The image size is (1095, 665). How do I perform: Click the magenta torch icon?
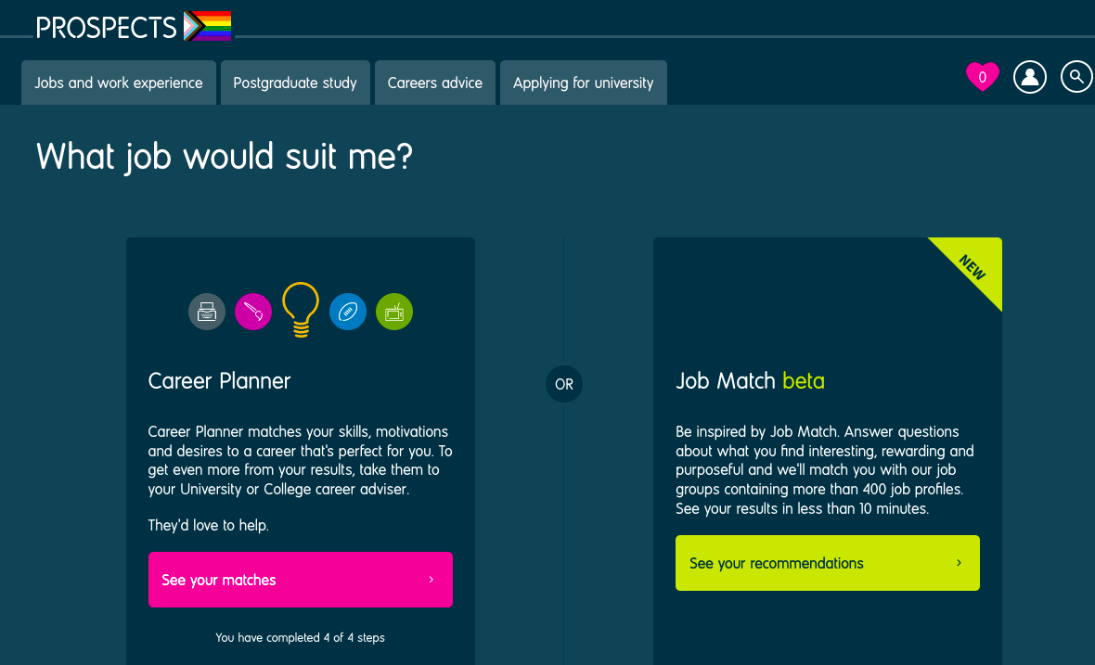click(x=253, y=312)
